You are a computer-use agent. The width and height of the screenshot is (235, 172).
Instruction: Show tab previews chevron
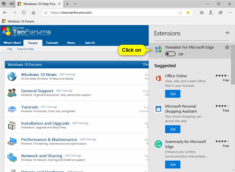75,4
